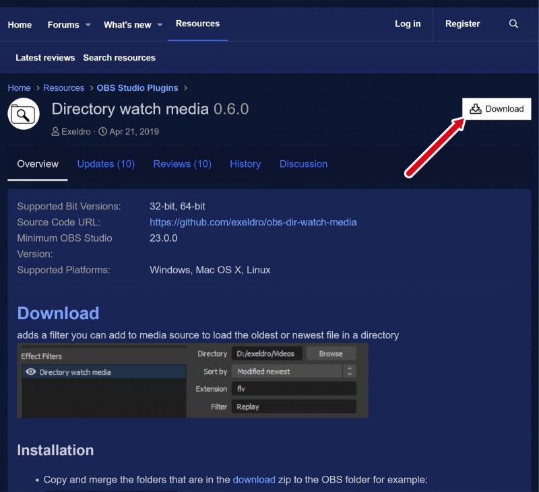This screenshot has height=492, width=539.
Task: Click the author user icon beside Exeldro
Action: (55, 131)
